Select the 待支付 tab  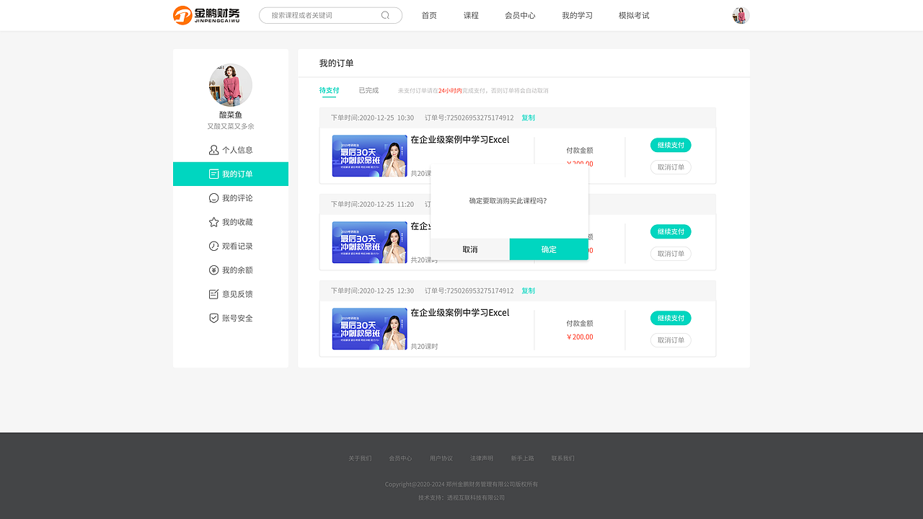(328, 90)
